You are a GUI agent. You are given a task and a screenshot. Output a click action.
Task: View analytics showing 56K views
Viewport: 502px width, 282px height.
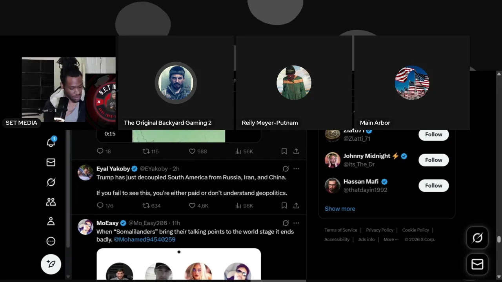(244, 151)
